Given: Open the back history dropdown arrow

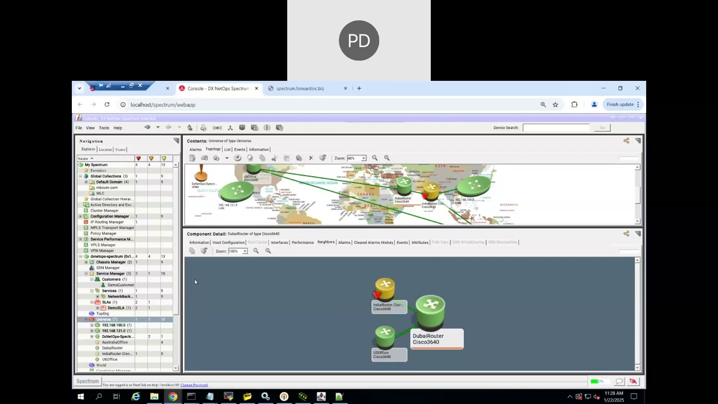Looking at the screenshot, I should pos(158,127).
